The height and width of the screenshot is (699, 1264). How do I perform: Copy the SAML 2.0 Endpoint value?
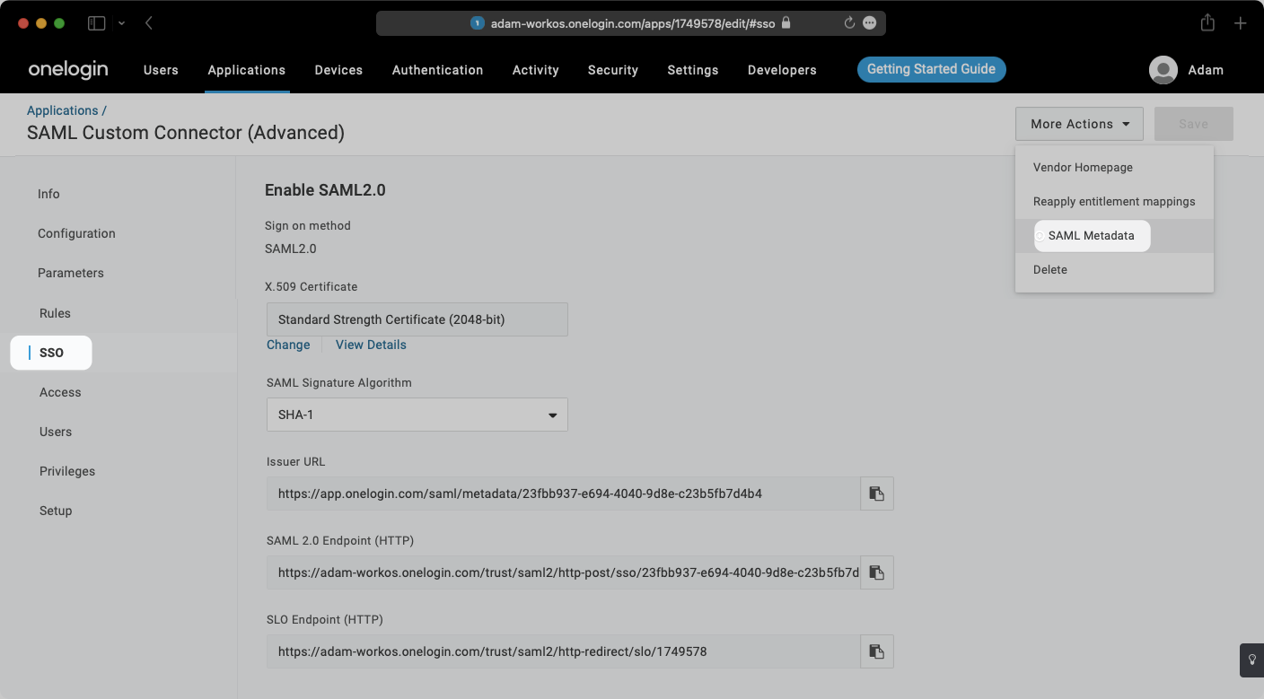876,572
